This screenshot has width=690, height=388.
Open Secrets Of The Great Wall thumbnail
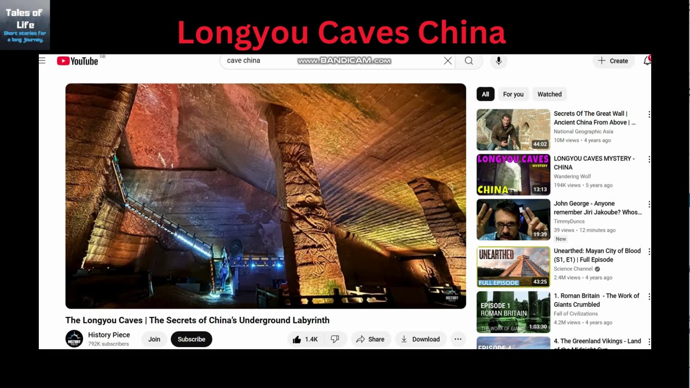point(513,130)
